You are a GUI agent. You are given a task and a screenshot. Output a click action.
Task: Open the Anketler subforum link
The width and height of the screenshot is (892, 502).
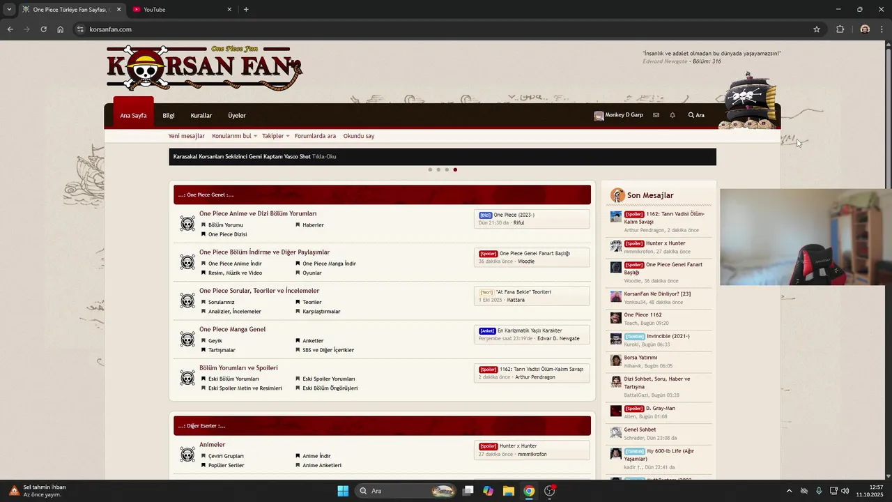[x=313, y=341]
